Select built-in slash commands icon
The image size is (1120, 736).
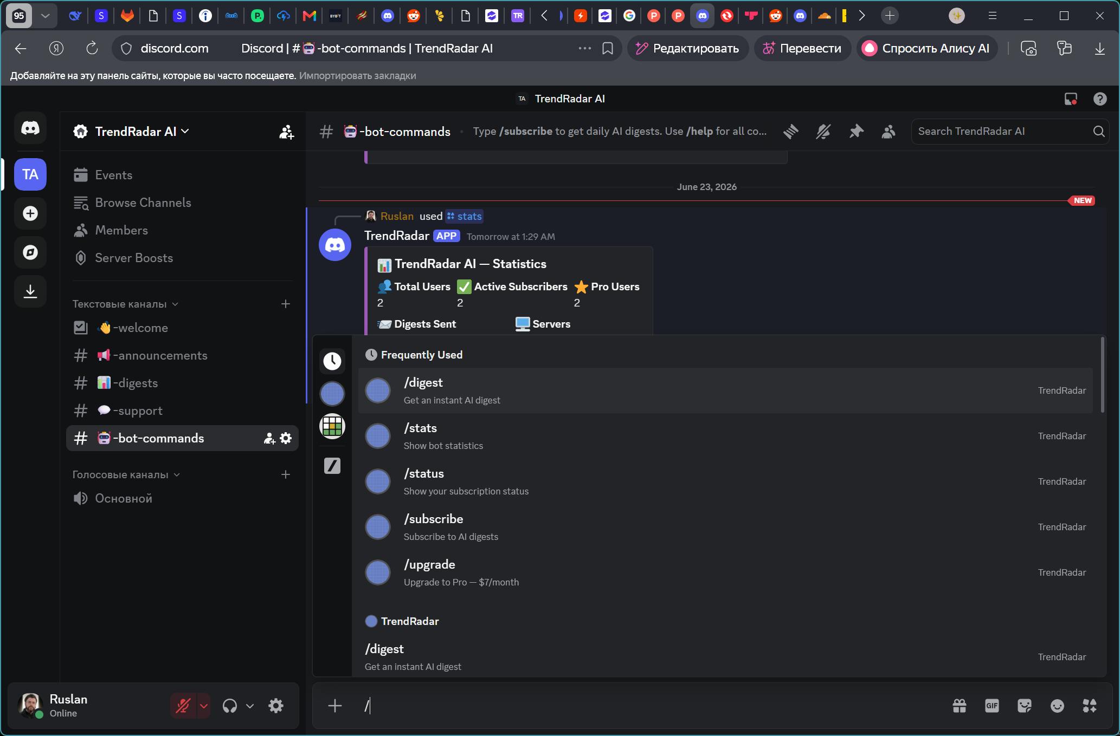[x=332, y=465]
